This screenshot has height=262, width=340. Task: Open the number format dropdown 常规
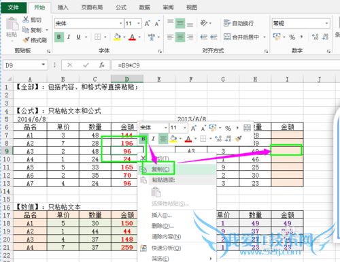[327, 23]
